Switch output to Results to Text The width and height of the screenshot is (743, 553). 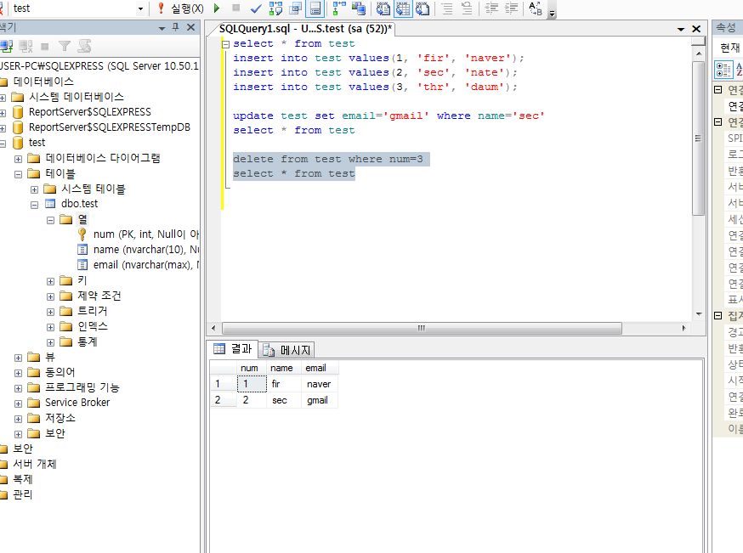383,8
